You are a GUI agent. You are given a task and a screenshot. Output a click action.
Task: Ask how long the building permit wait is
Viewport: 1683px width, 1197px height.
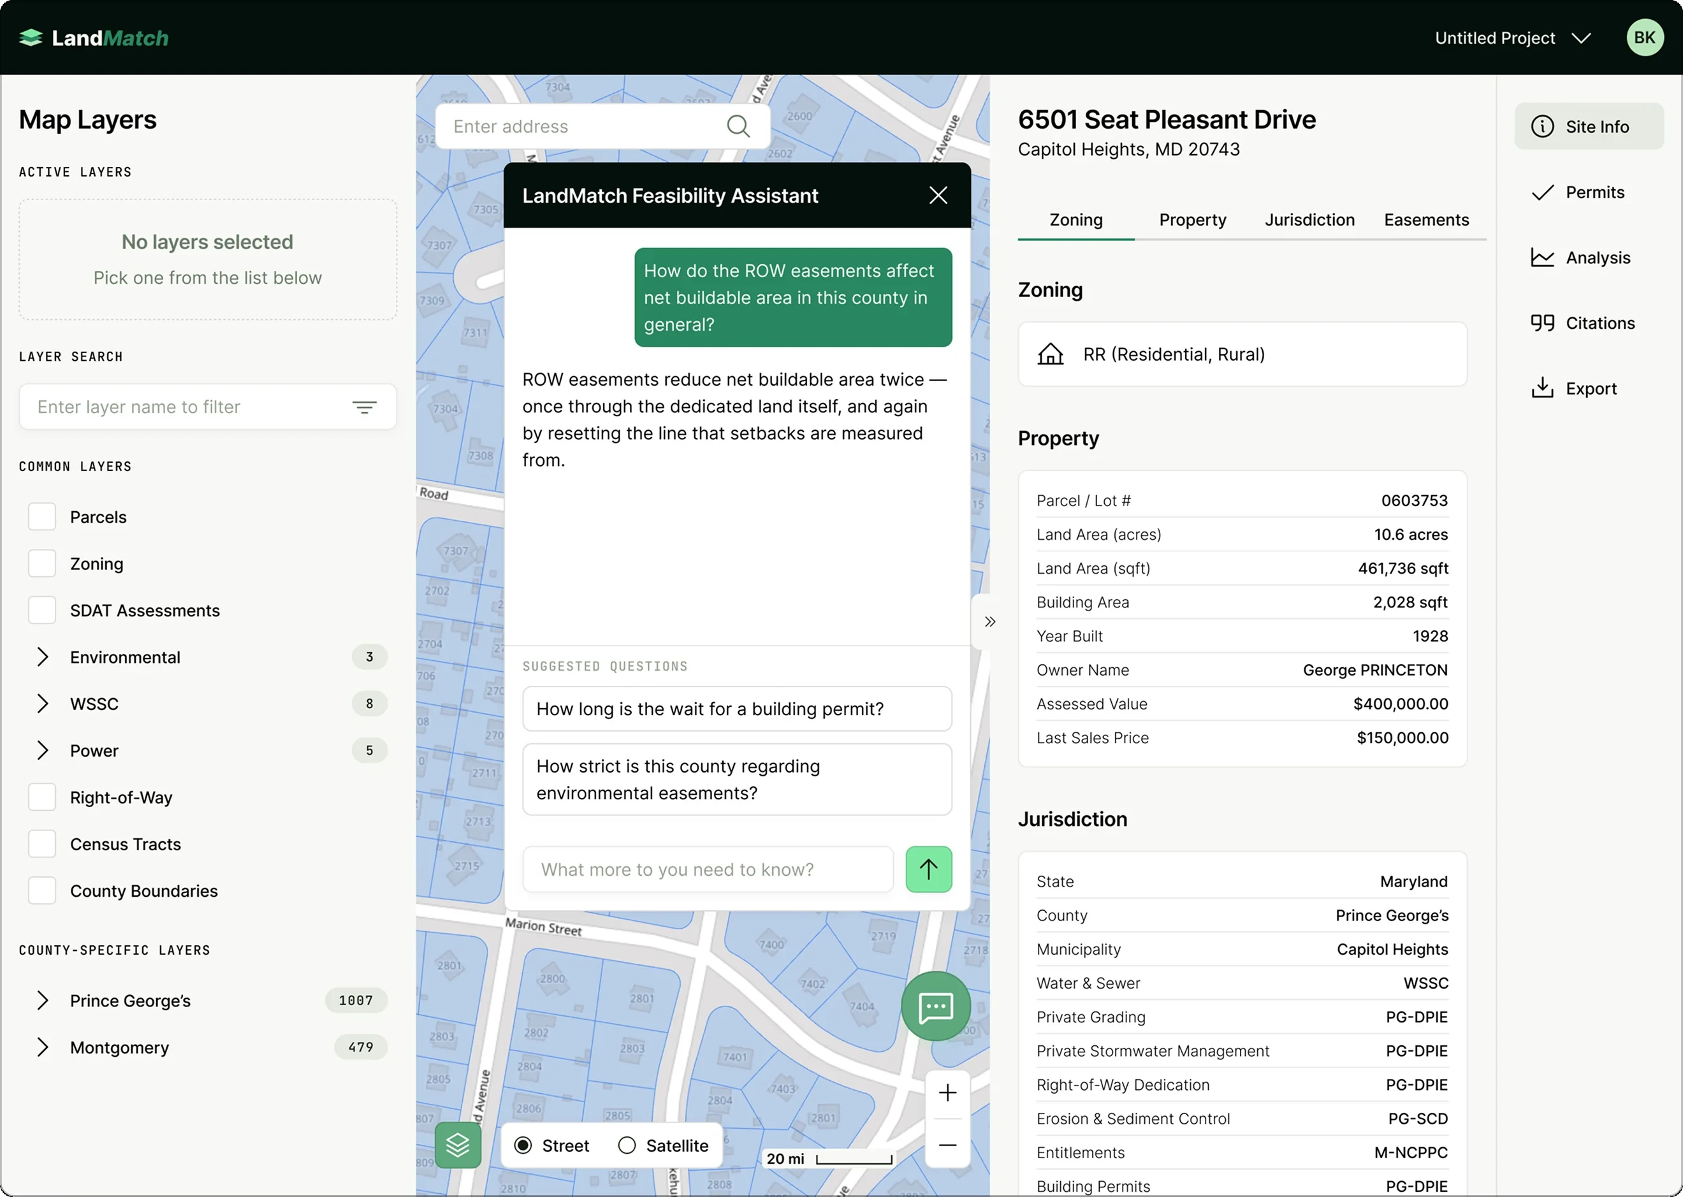tap(736, 709)
